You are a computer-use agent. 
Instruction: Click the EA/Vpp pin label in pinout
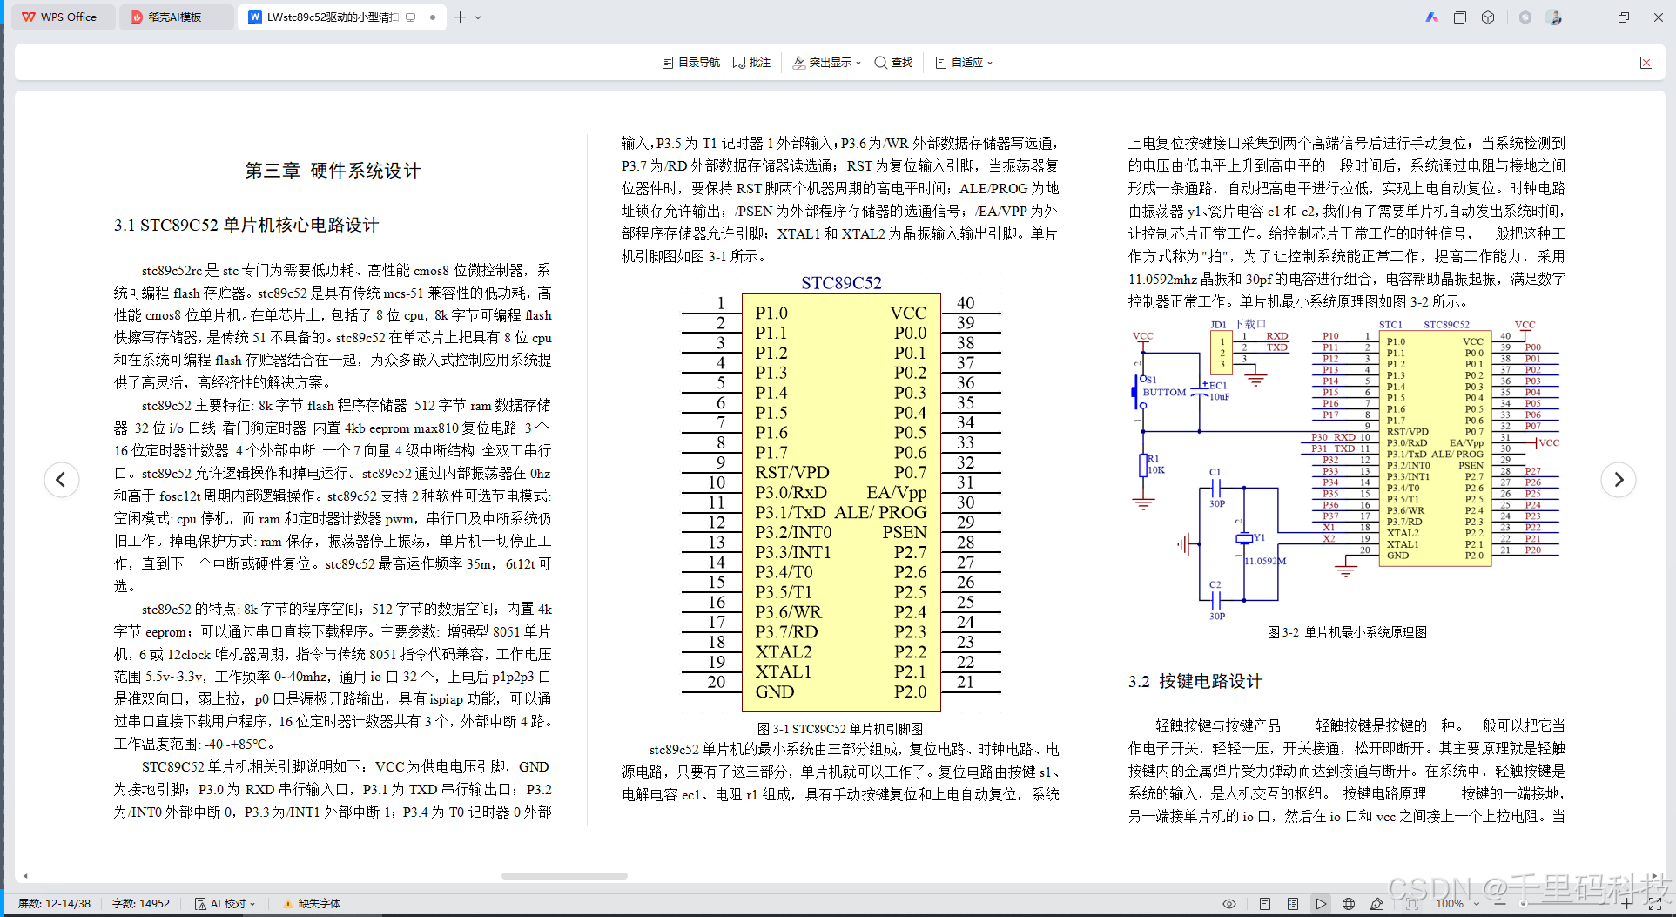click(897, 492)
